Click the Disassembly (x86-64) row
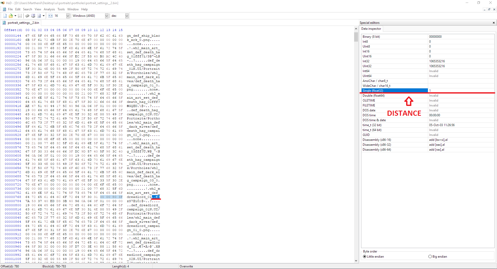The width and height of the screenshot is (497, 269). (428, 150)
